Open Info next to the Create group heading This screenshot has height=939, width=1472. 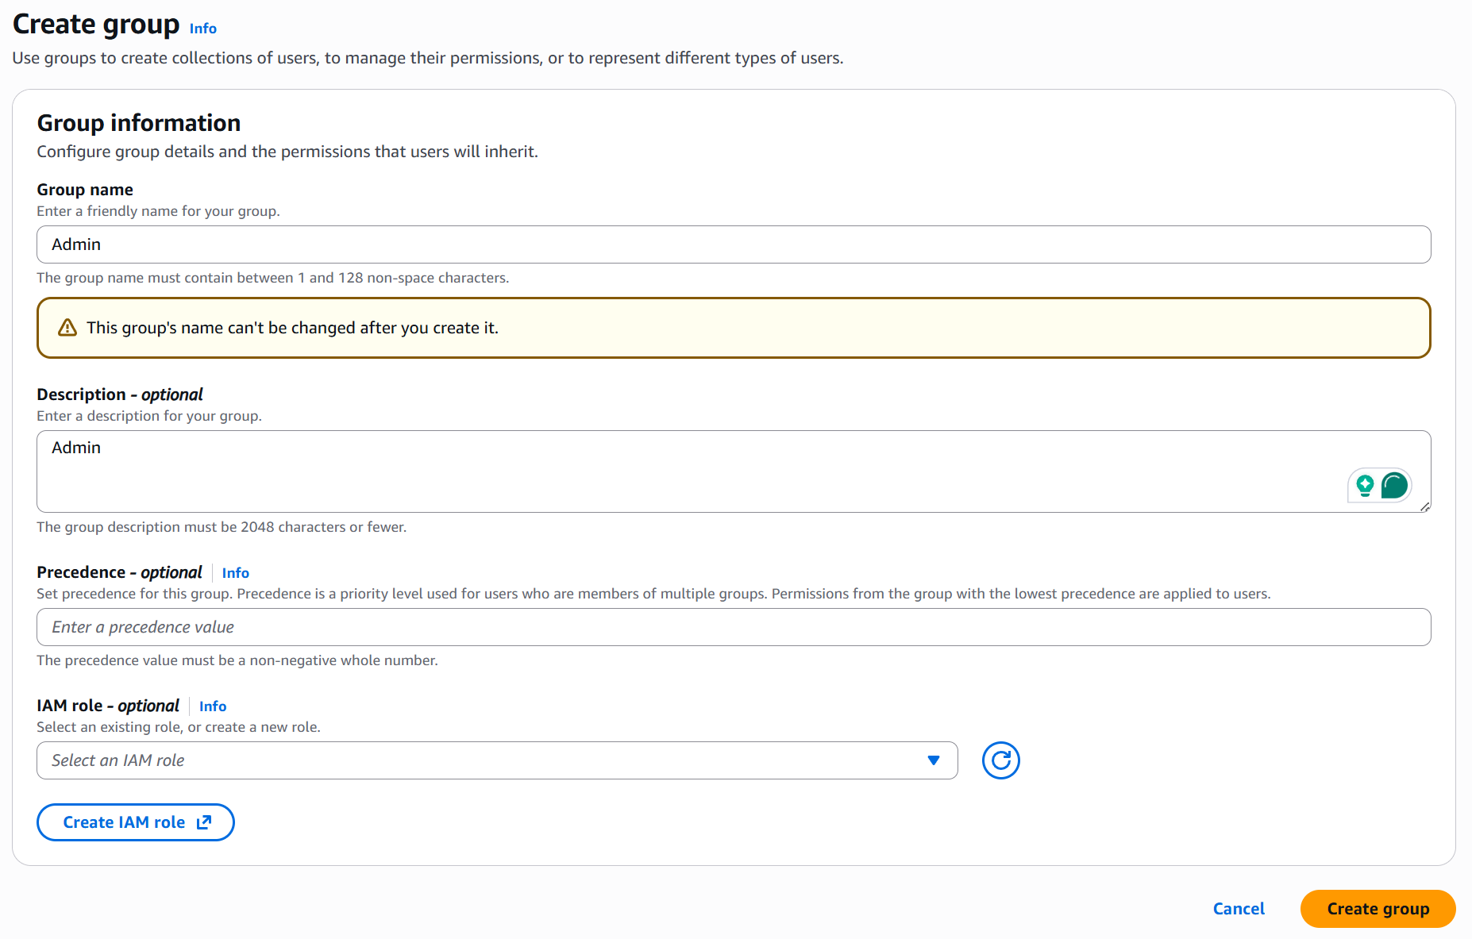click(202, 29)
